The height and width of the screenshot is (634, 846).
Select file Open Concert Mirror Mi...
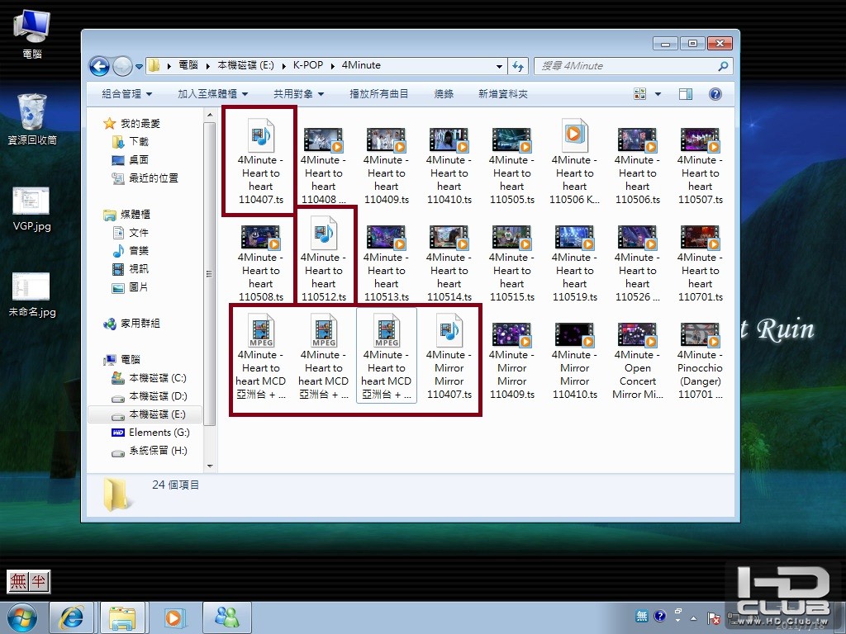point(637,361)
